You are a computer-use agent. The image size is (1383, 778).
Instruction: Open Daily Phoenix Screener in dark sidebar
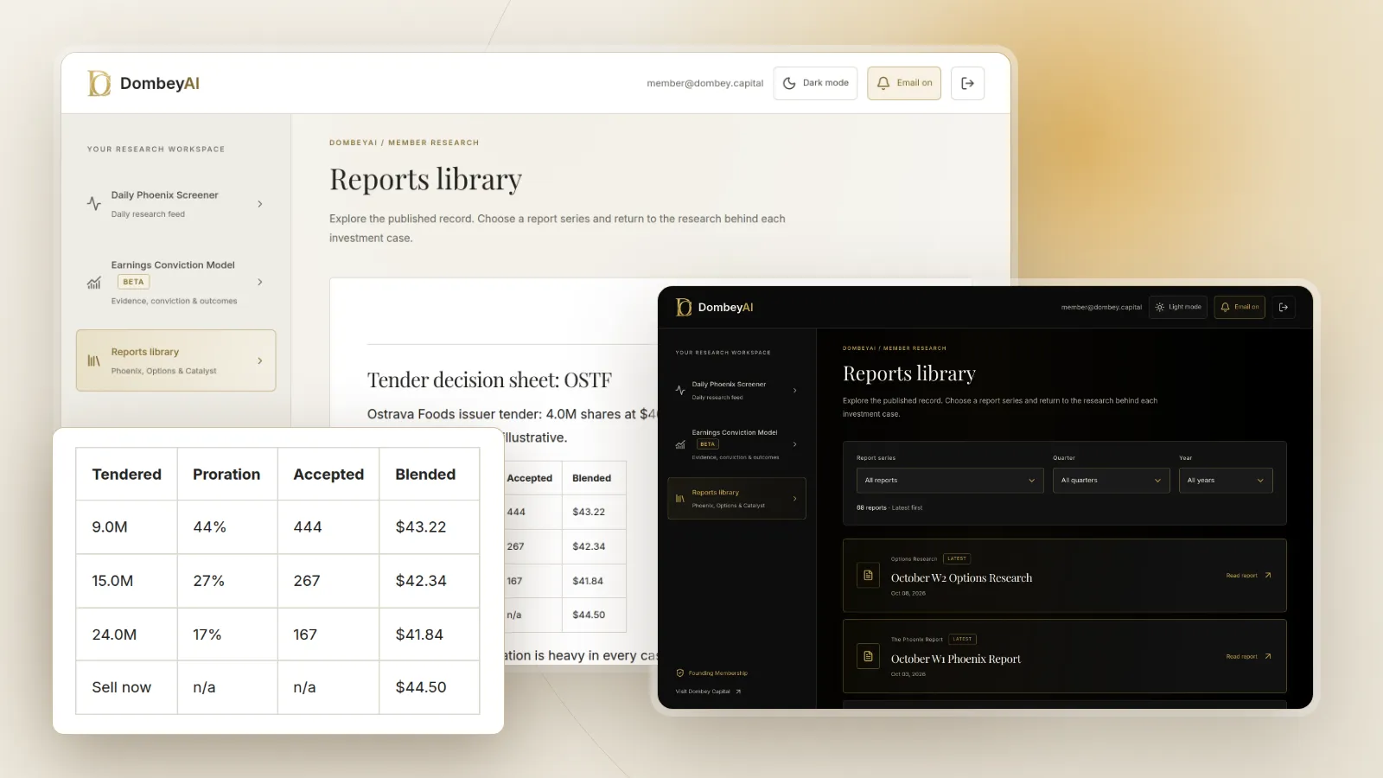point(736,391)
